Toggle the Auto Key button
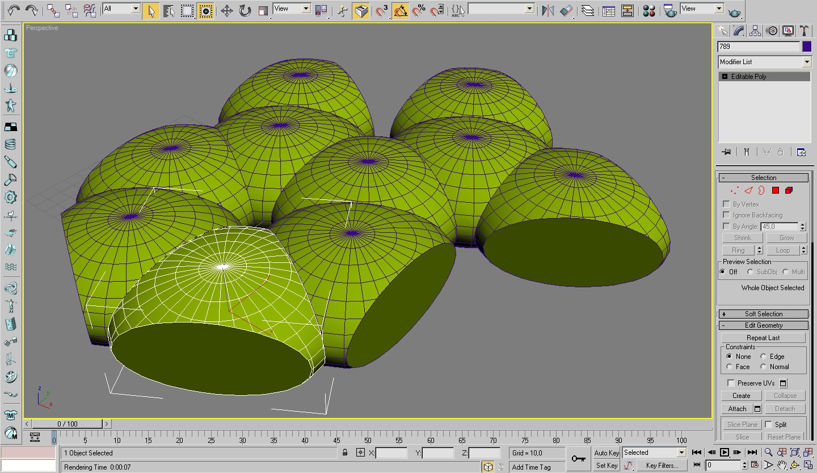Image resolution: width=817 pixels, height=473 pixels. point(607,453)
